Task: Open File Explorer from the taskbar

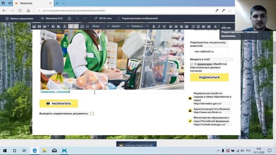Action: pos(44,151)
